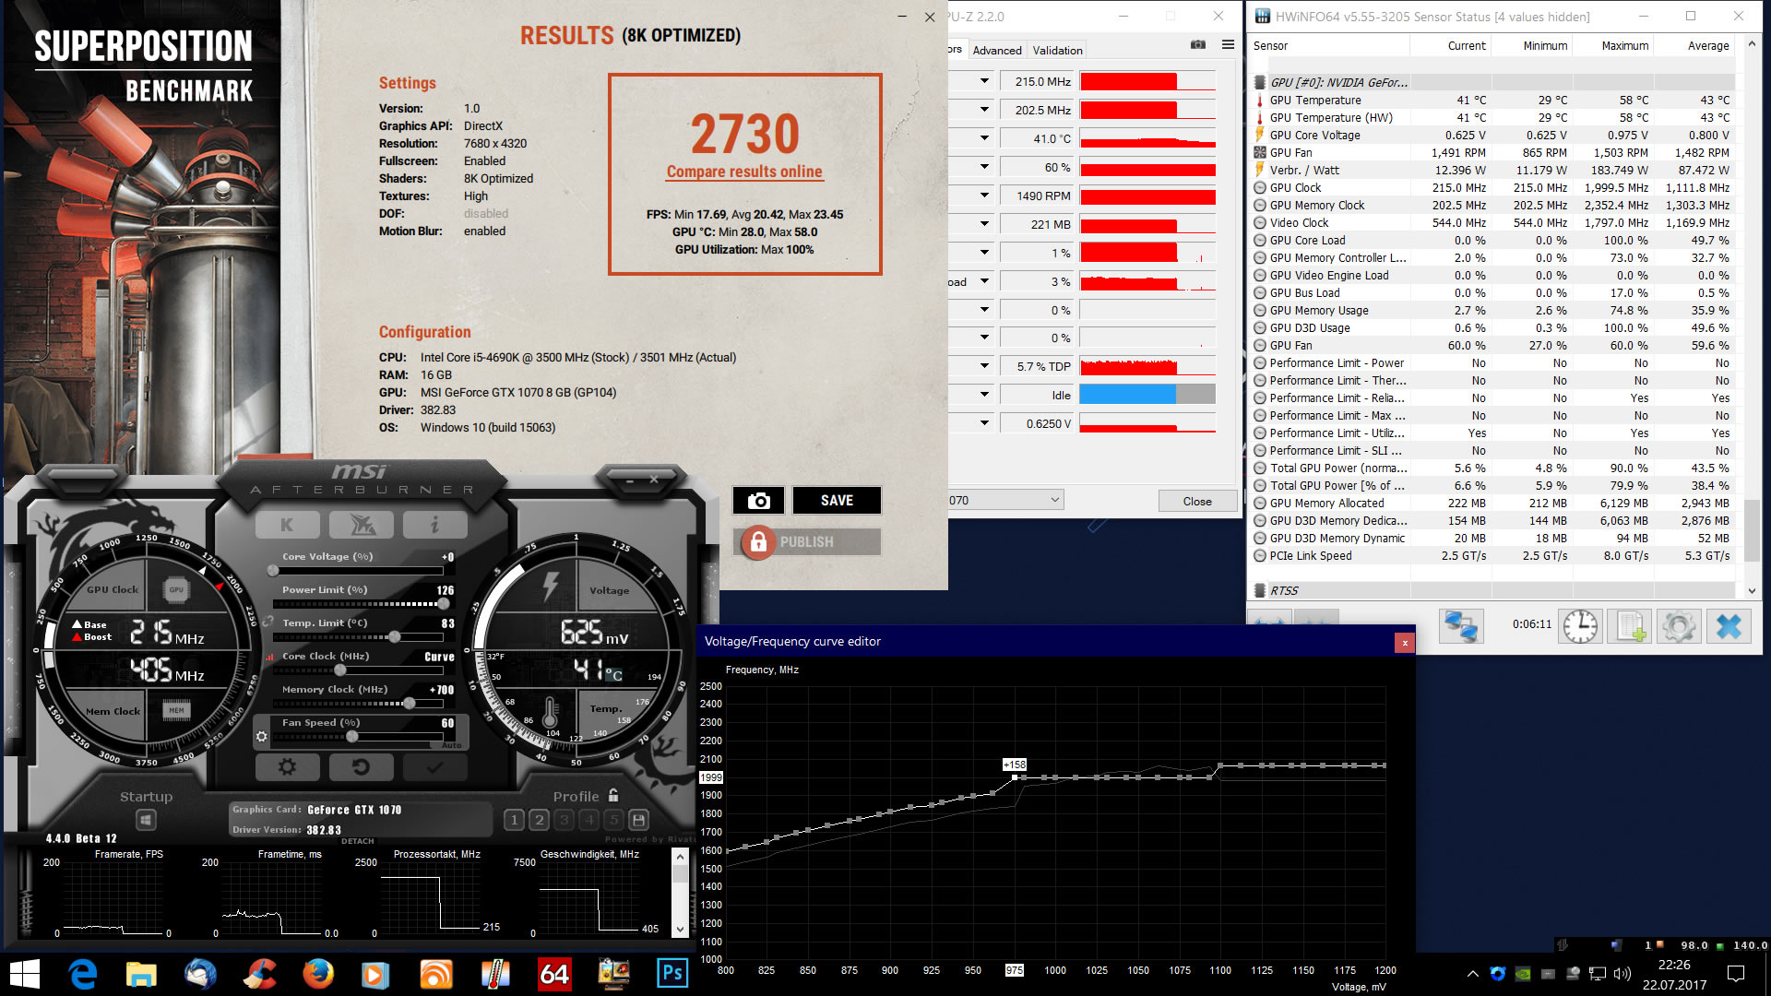Toggle fan speed Auto mode
The height and width of the screenshot is (996, 1771).
click(x=451, y=745)
